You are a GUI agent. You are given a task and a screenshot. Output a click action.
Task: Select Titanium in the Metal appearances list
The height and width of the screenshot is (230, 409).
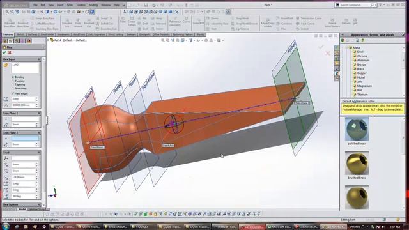pyautogui.click(x=362, y=95)
